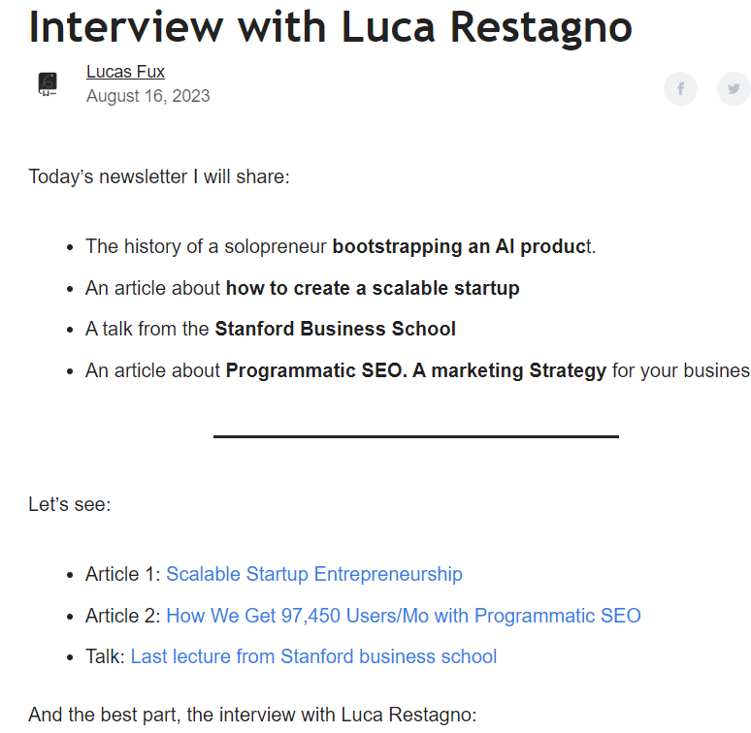Open Scalable Startup Entrepreneurship article link
Viewport: 751px width, 733px height.
[x=314, y=574]
